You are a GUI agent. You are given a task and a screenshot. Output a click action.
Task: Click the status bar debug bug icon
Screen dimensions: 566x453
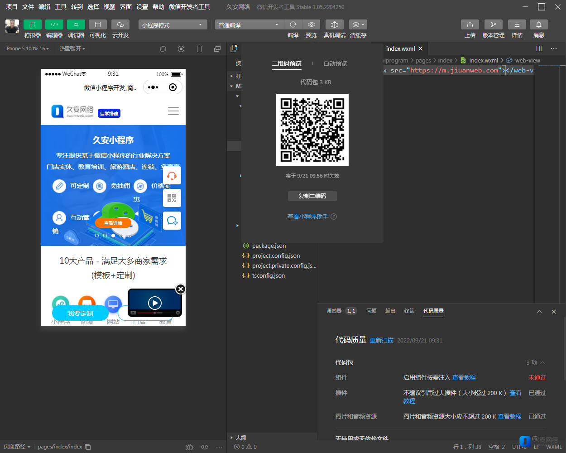(x=190, y=447)
